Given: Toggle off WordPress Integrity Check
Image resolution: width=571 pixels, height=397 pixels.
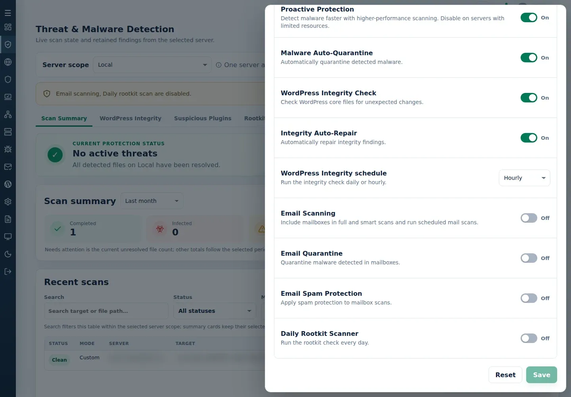Looking at the screenshot, I should click(529, 98).
